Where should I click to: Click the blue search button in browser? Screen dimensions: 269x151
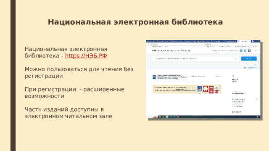249,59
